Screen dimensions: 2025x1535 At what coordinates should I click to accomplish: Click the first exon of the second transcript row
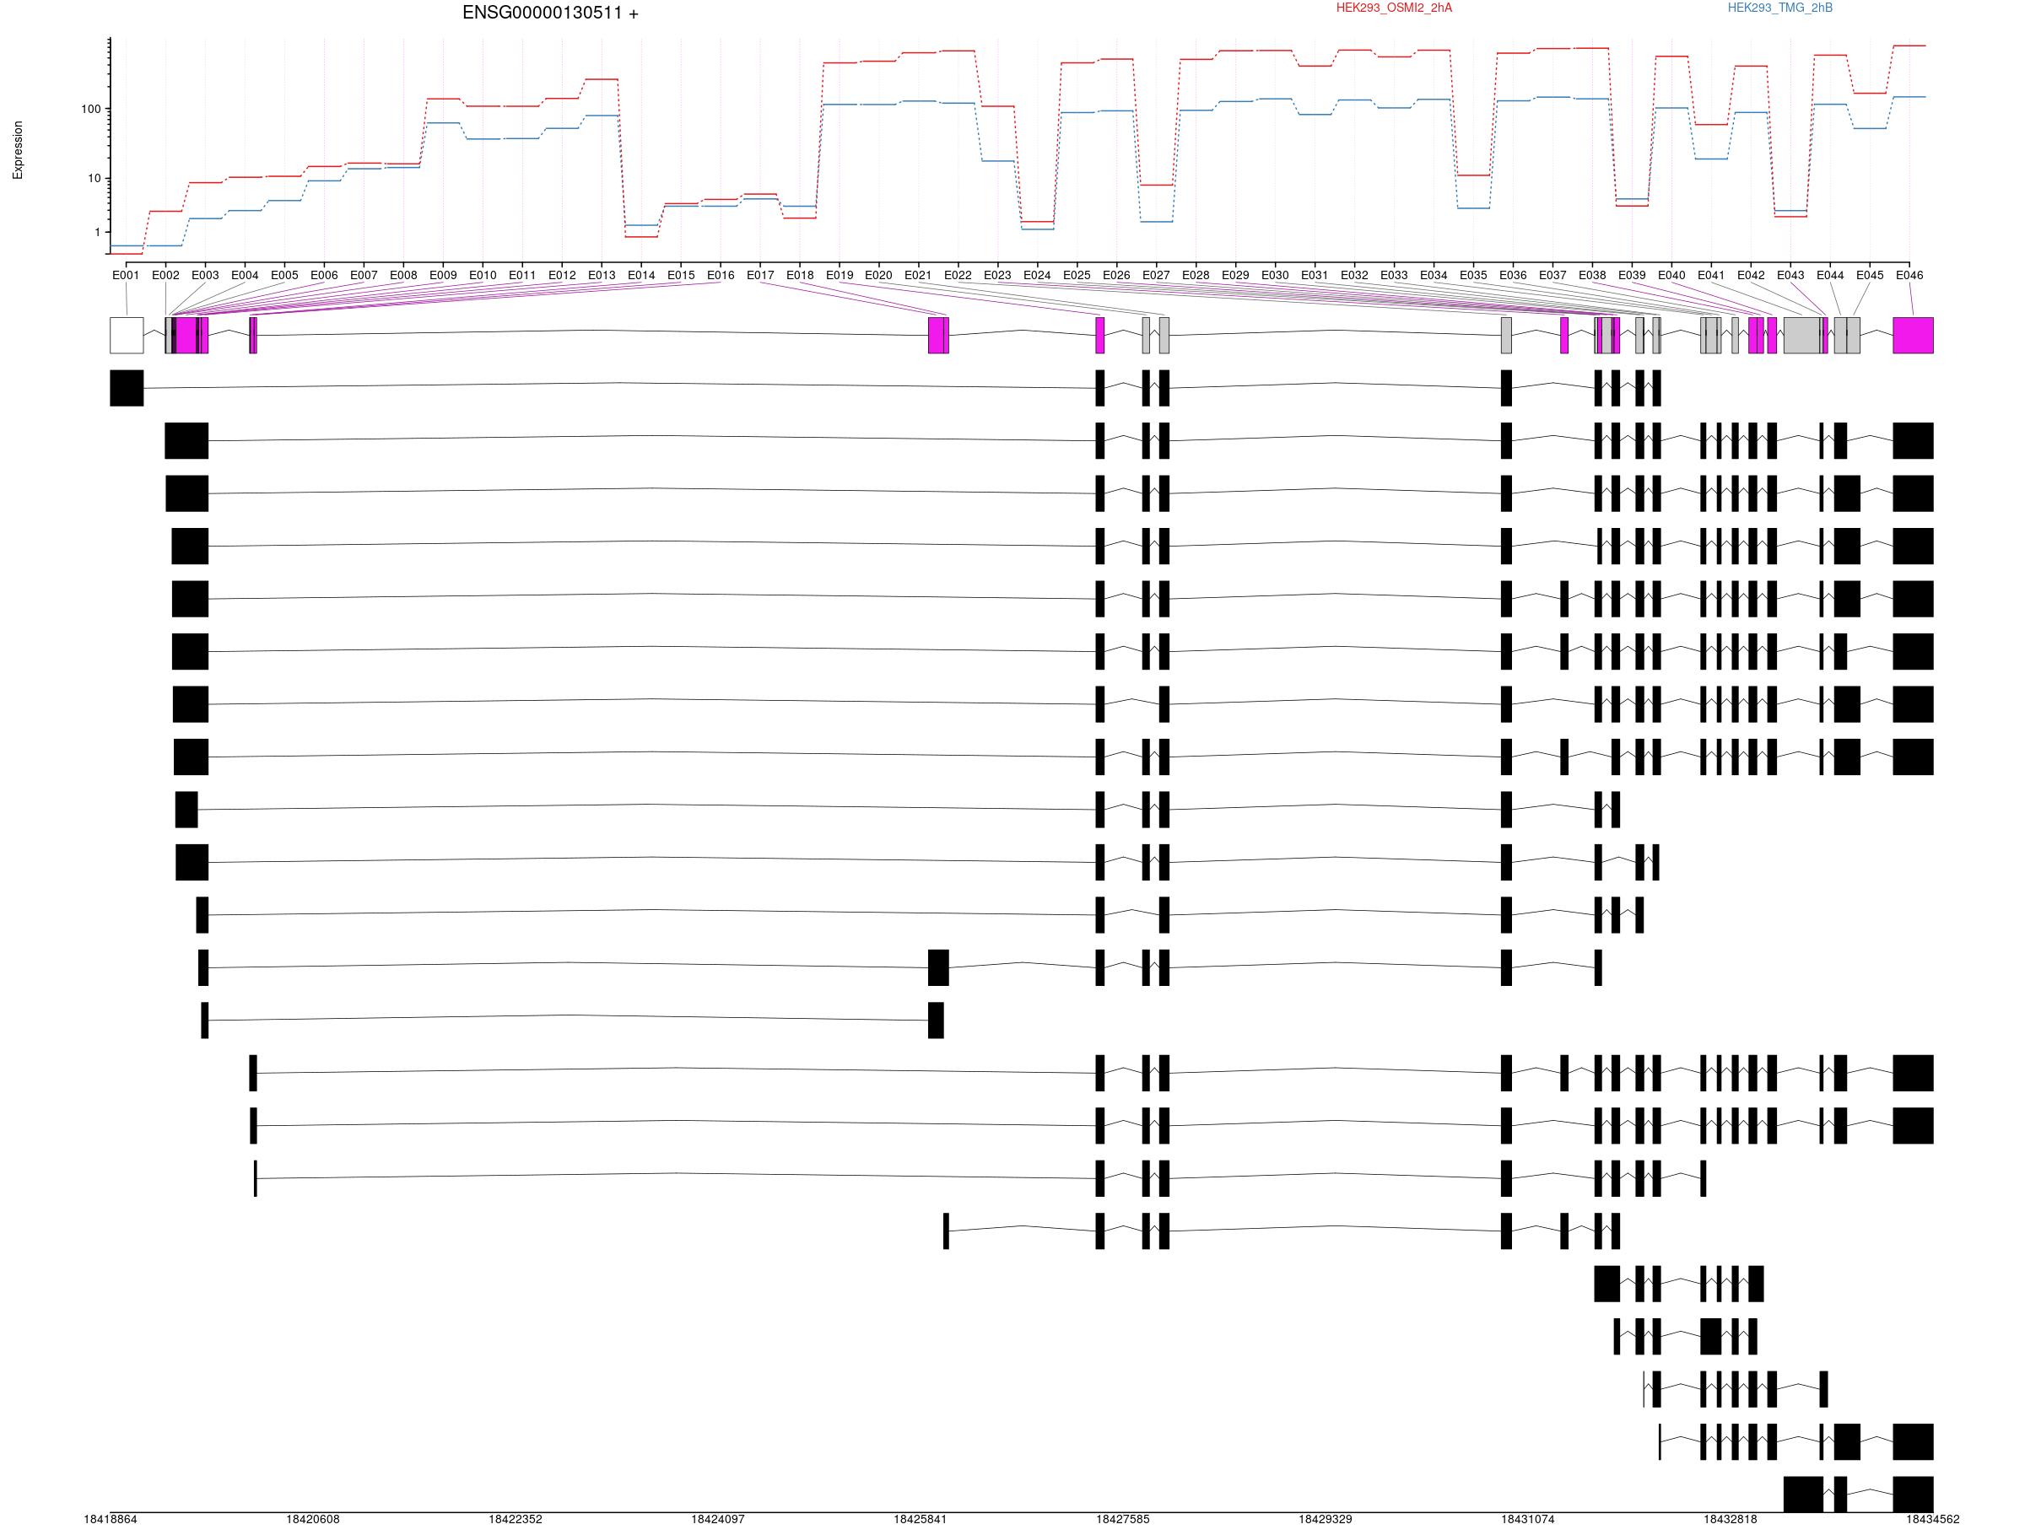186,440
